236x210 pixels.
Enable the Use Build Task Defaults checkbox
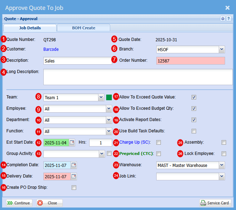(x=194, y=131)
